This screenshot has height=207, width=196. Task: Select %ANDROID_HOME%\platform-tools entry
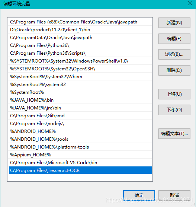pos(80,147)
